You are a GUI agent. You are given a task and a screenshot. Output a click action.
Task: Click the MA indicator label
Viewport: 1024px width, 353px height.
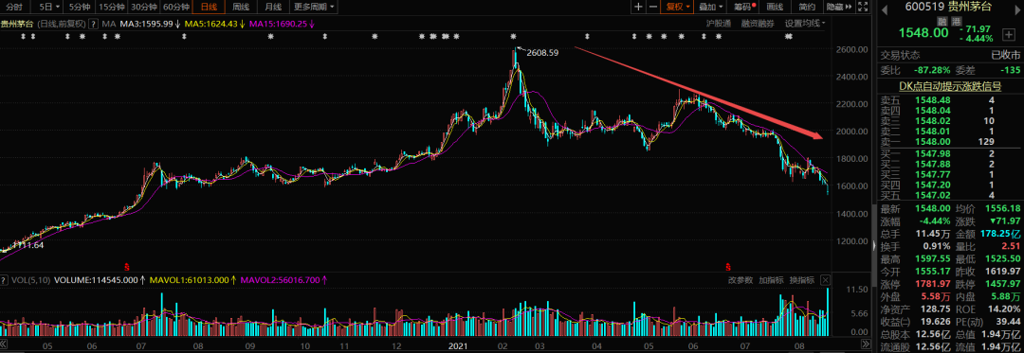(x=108, y=24)
